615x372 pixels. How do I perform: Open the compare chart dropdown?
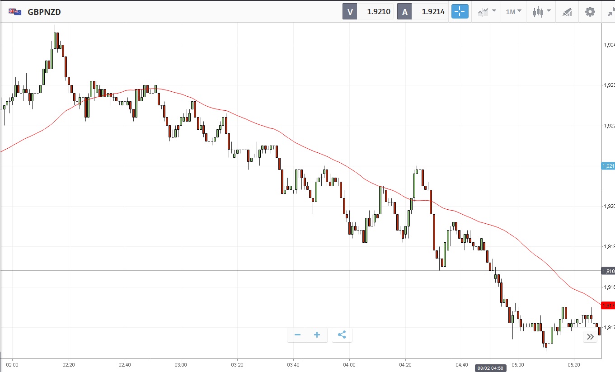coord(487,12)
